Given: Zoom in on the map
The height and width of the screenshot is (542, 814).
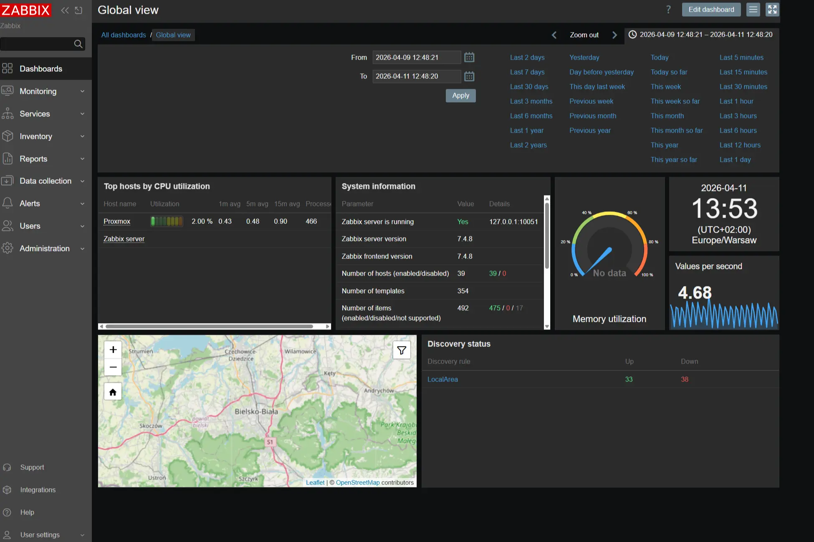Looking at the screenshot, I should click(112, 349).
